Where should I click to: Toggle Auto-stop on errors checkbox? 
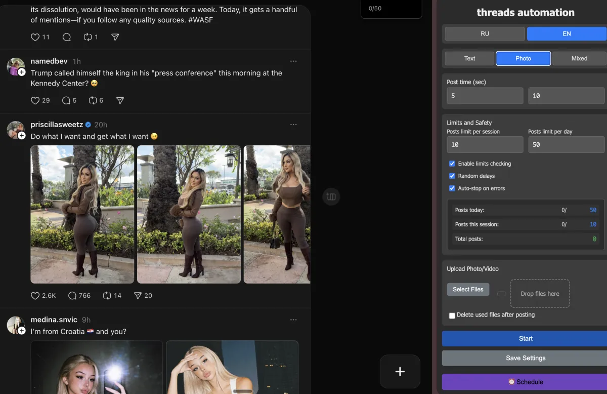452,188
